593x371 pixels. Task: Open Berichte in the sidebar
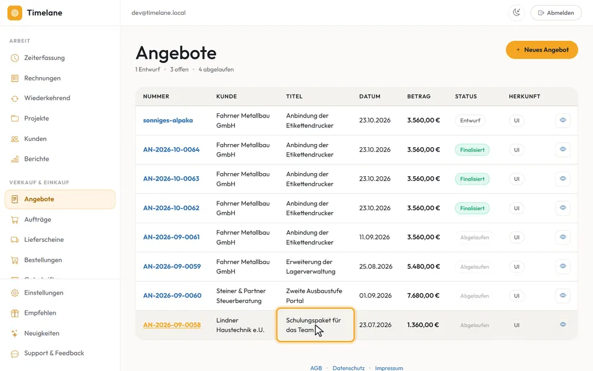[36, 159]
